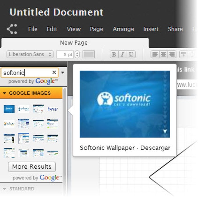This screenshot has height=197, width=198.
Task: Select the fourth thumbnail in second row
Action: click(53, 123)
